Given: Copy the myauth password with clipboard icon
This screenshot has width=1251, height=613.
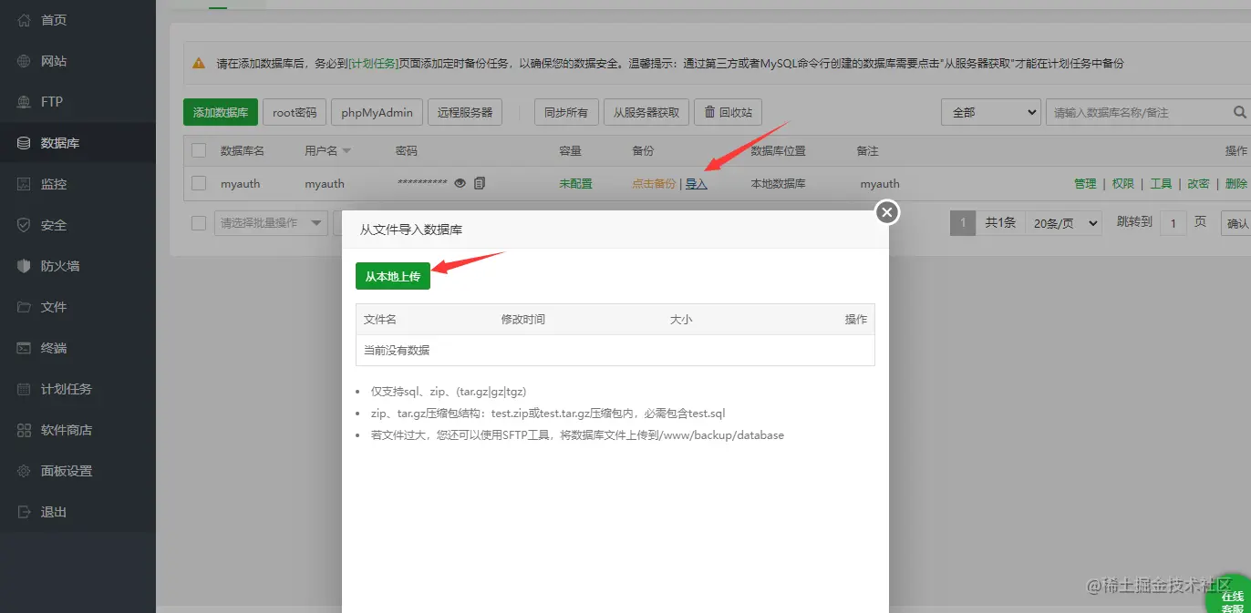Looking at the screenshot, I should 480,183.
